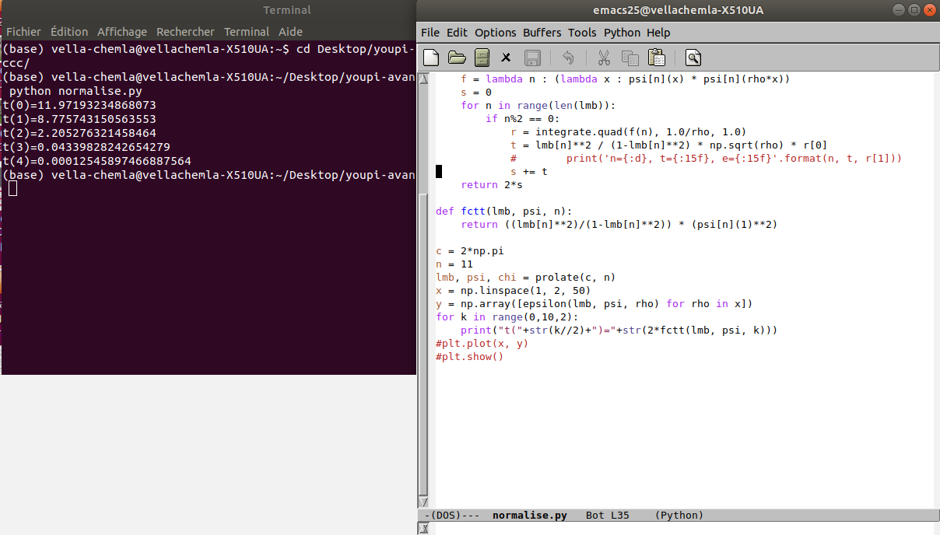Open the Terminal Affichage menu

tap(122, 32)
